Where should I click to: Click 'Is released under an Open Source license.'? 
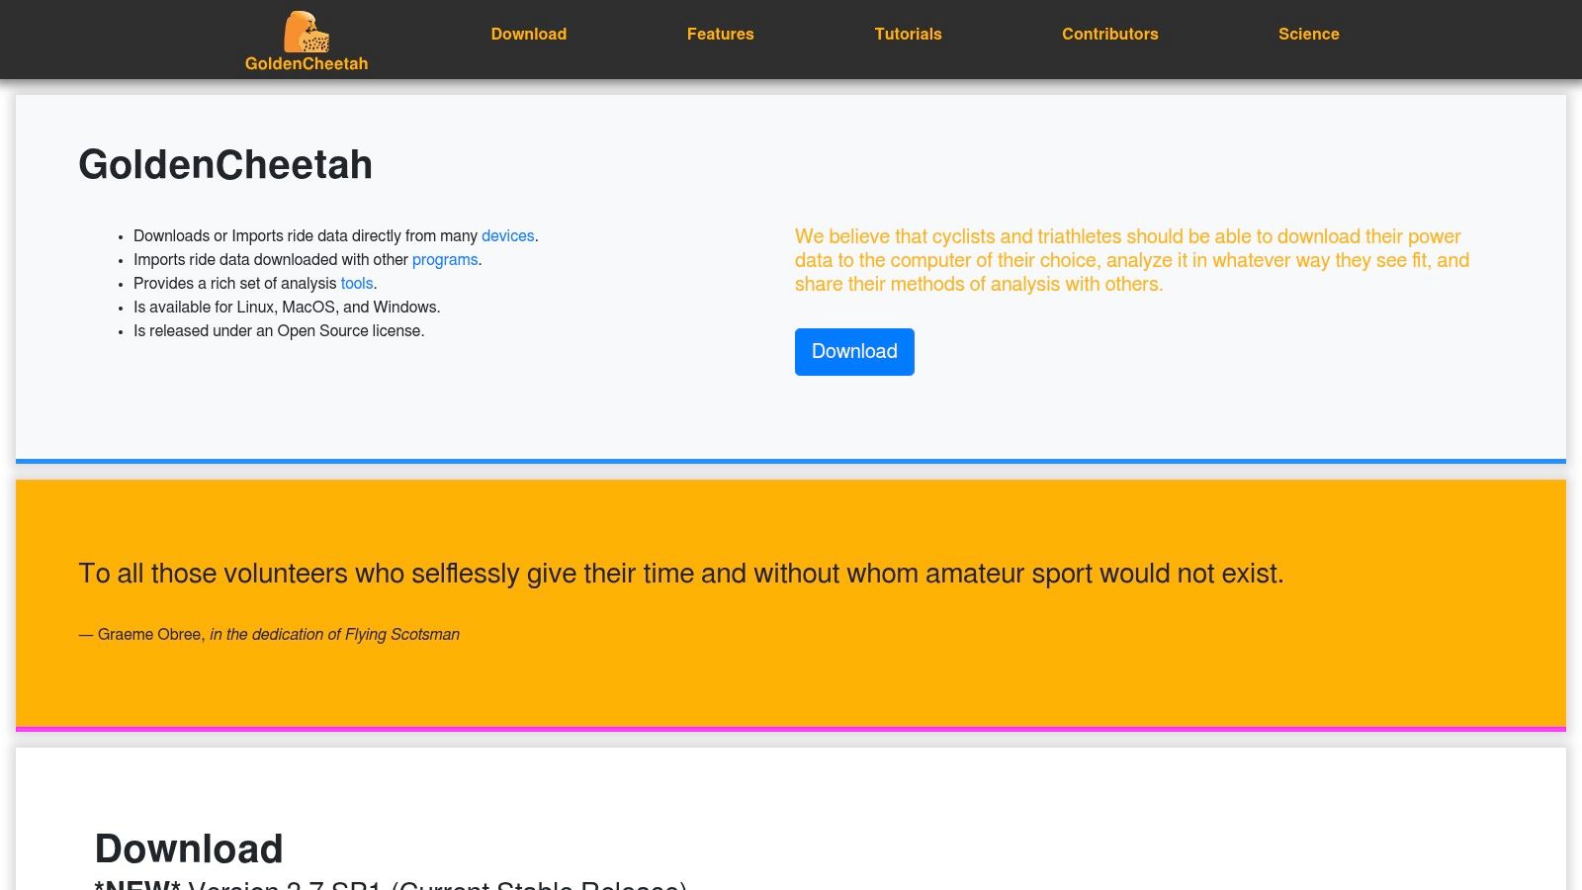[x=279, y=331]
